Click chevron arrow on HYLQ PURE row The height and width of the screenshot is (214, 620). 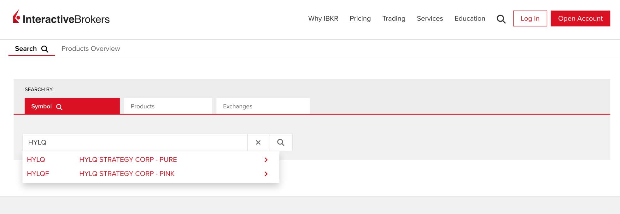pyautogui.click(x=266, y=160)
